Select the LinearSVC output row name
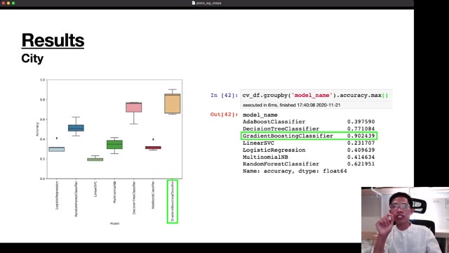 click(x=258, y=143)
